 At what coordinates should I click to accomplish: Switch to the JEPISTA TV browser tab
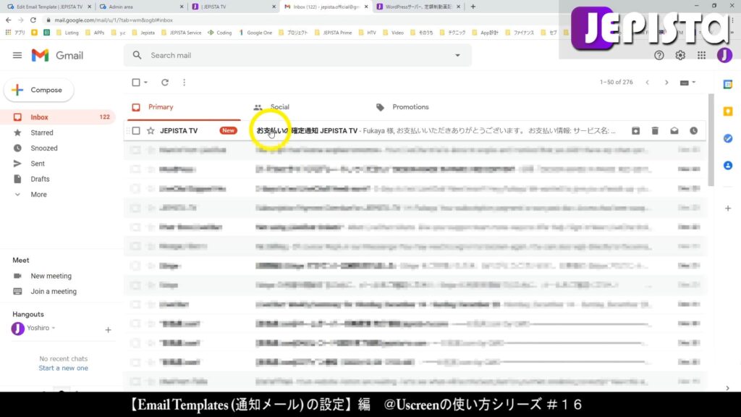coord(234,7)
